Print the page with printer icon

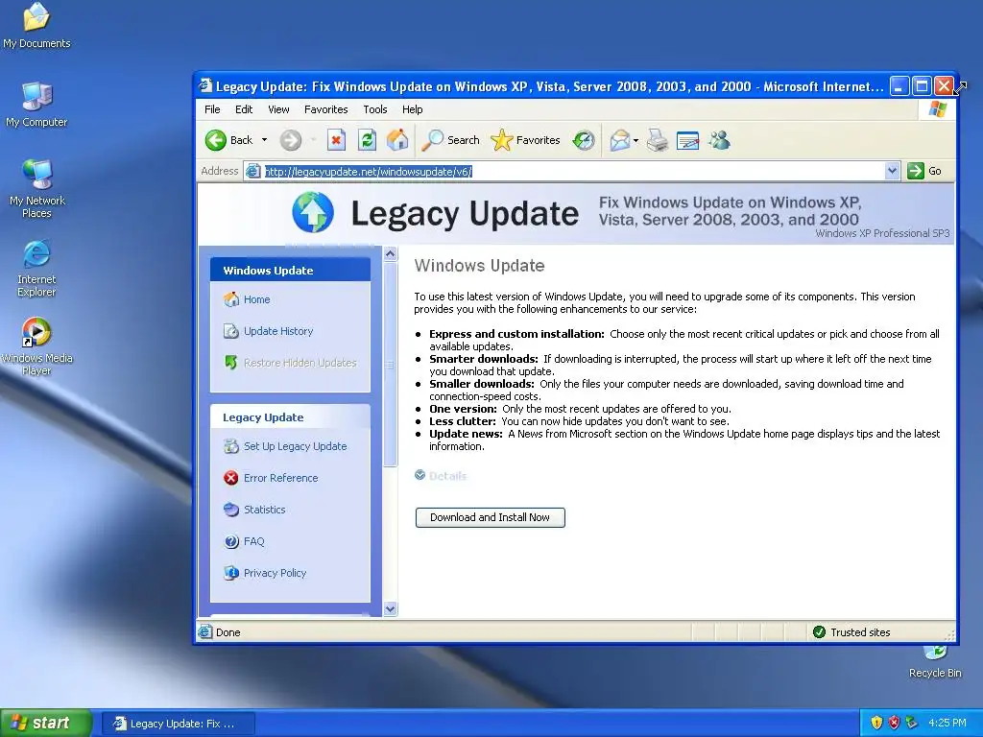point(658,140)
